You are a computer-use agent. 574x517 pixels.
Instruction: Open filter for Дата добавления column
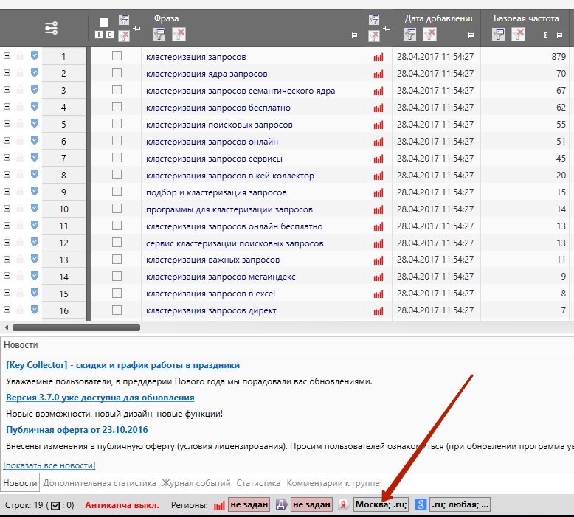[409, 35]
